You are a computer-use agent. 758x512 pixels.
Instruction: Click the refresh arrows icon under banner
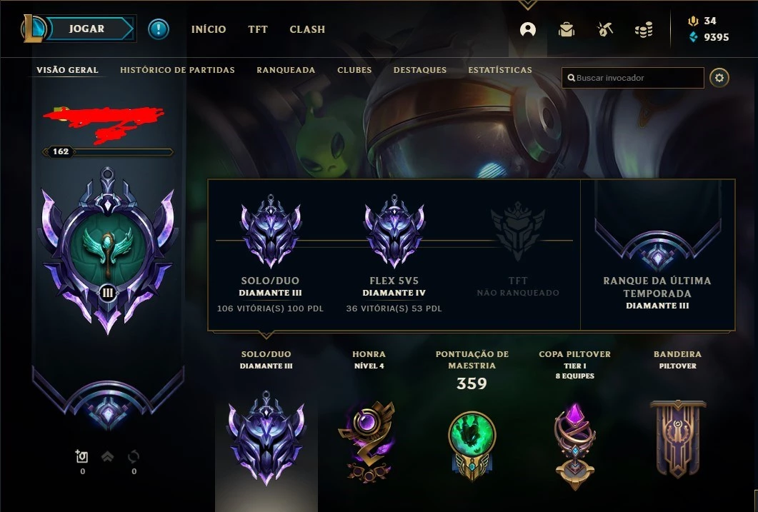[134, 456]
